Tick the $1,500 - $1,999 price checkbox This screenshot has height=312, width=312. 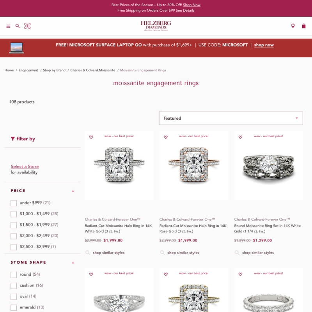[x=14, y=225]
